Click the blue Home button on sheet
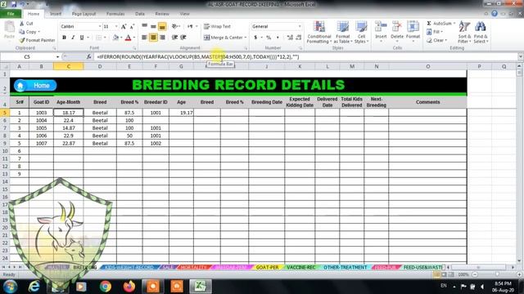The width and height of the screenshot is (524, 294). [35, 86]
